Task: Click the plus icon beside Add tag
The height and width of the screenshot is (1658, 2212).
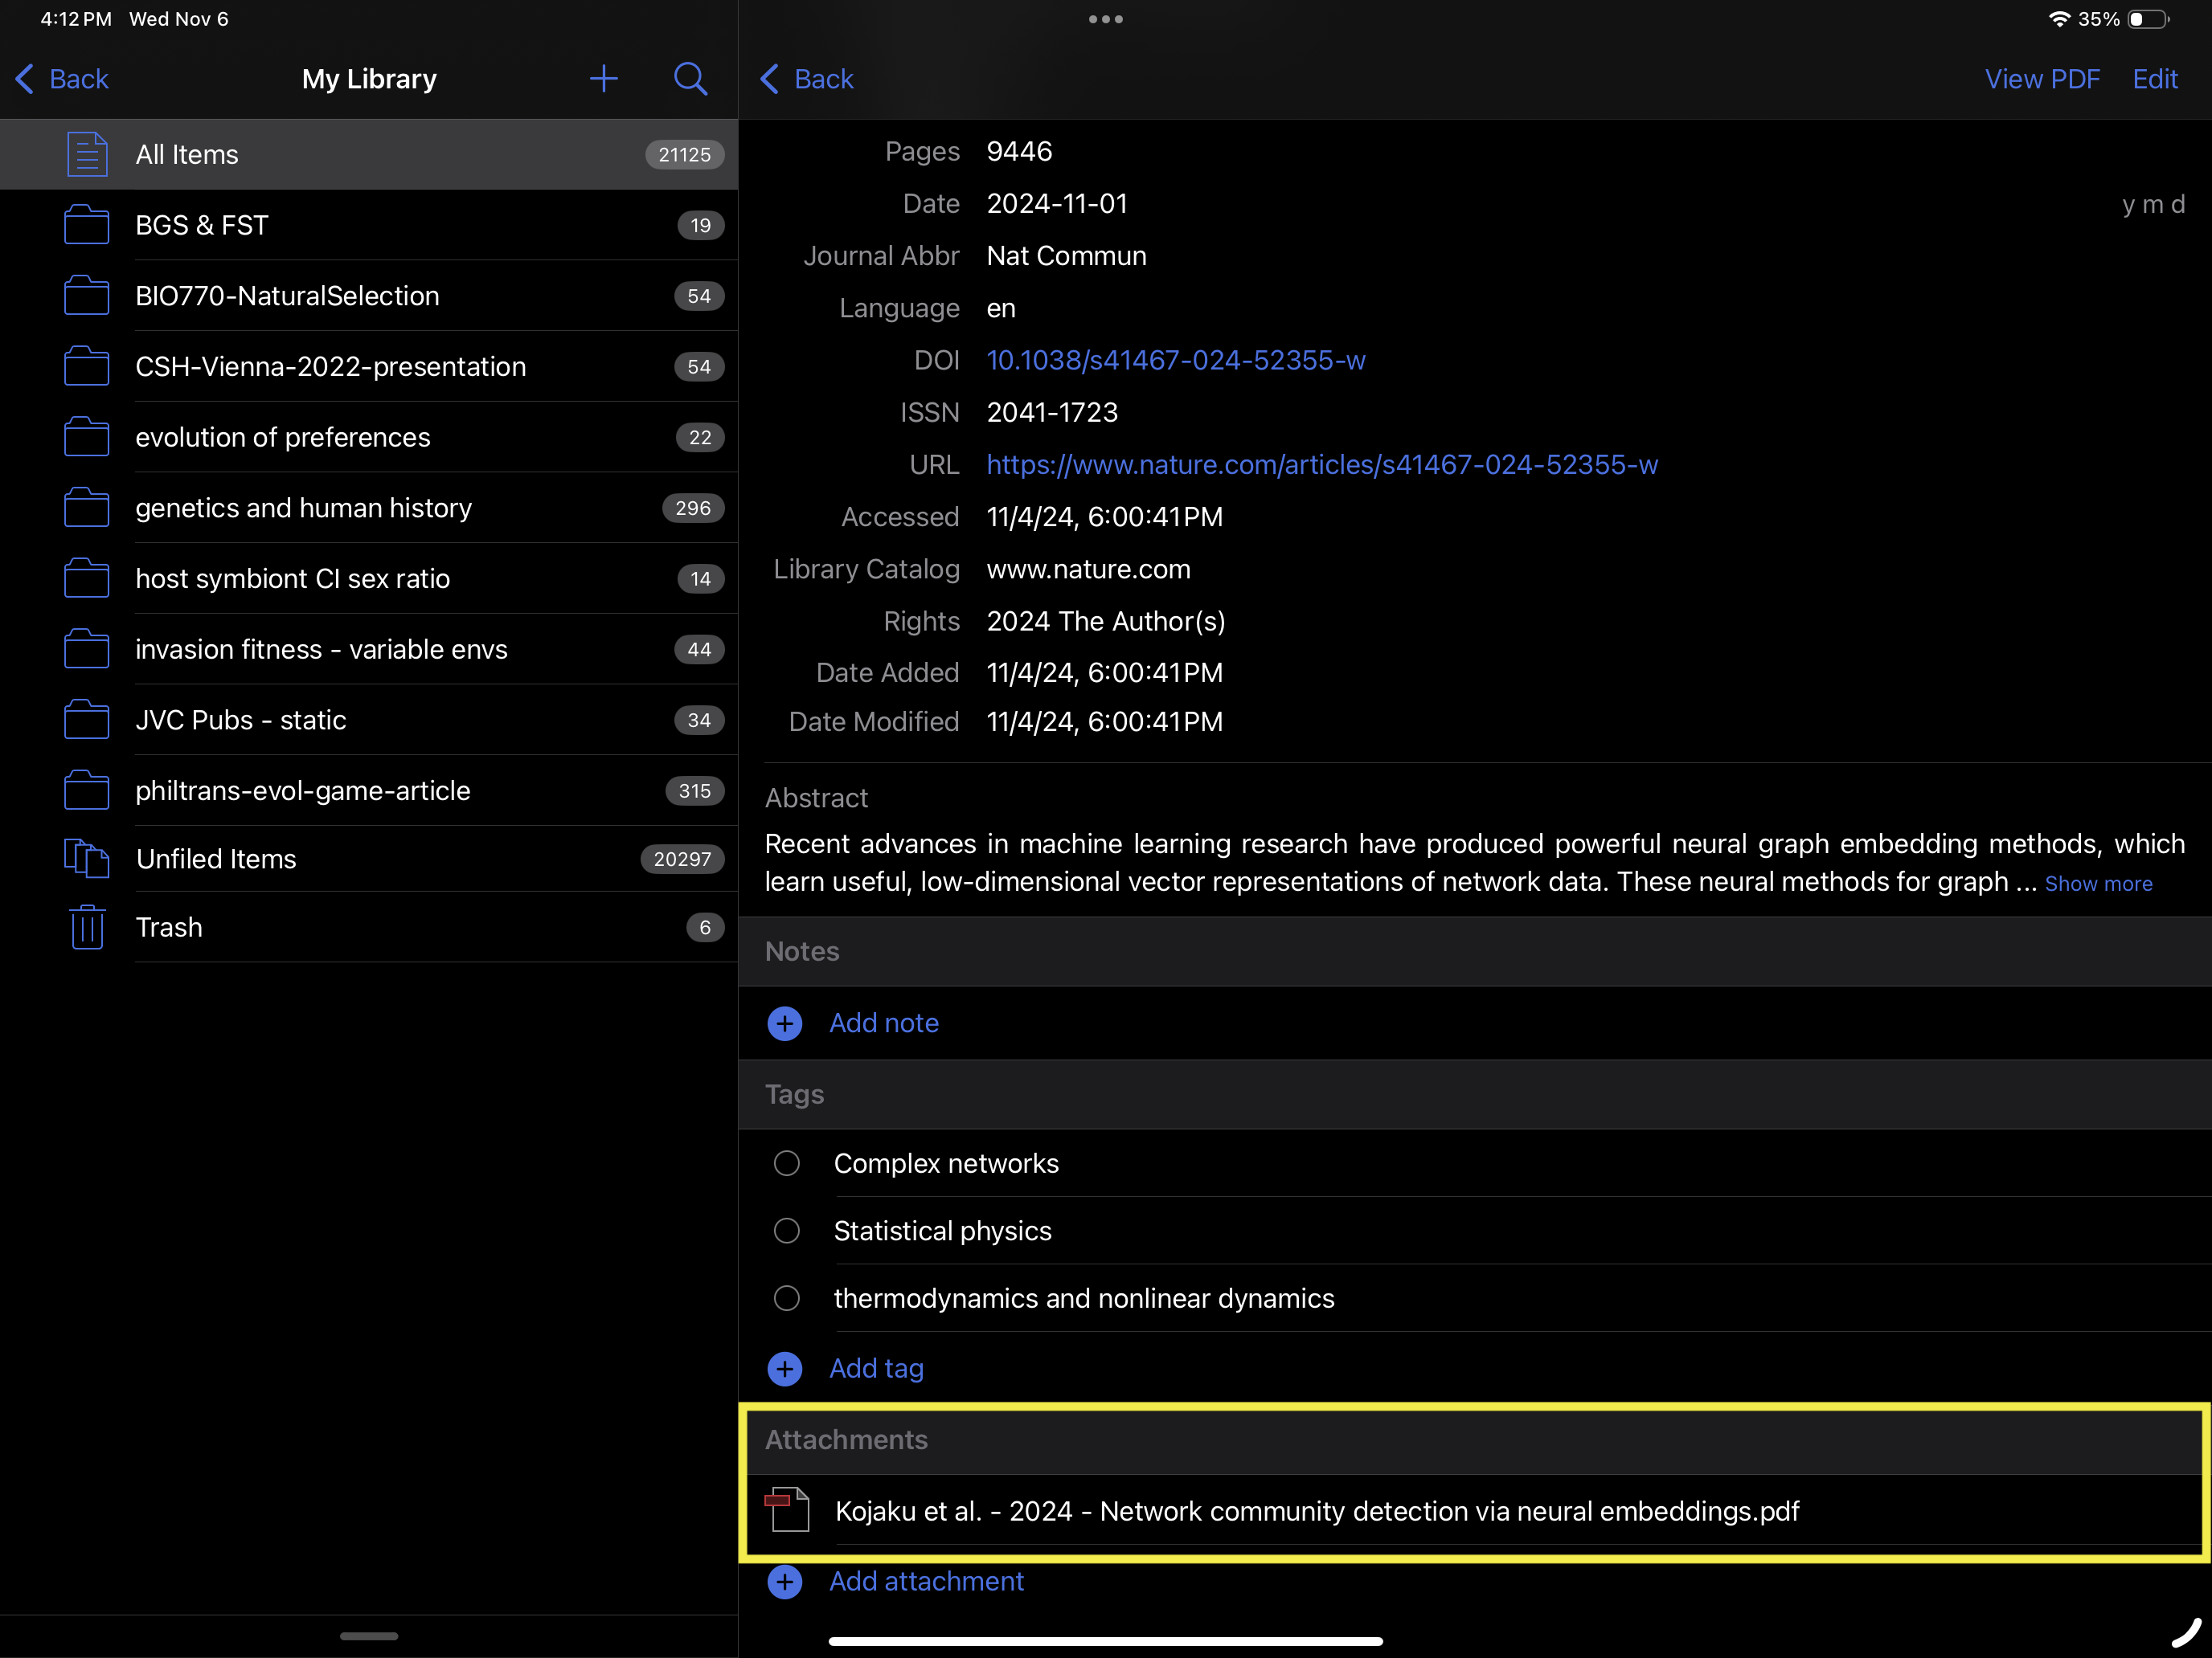Action: pos(785,1368)
